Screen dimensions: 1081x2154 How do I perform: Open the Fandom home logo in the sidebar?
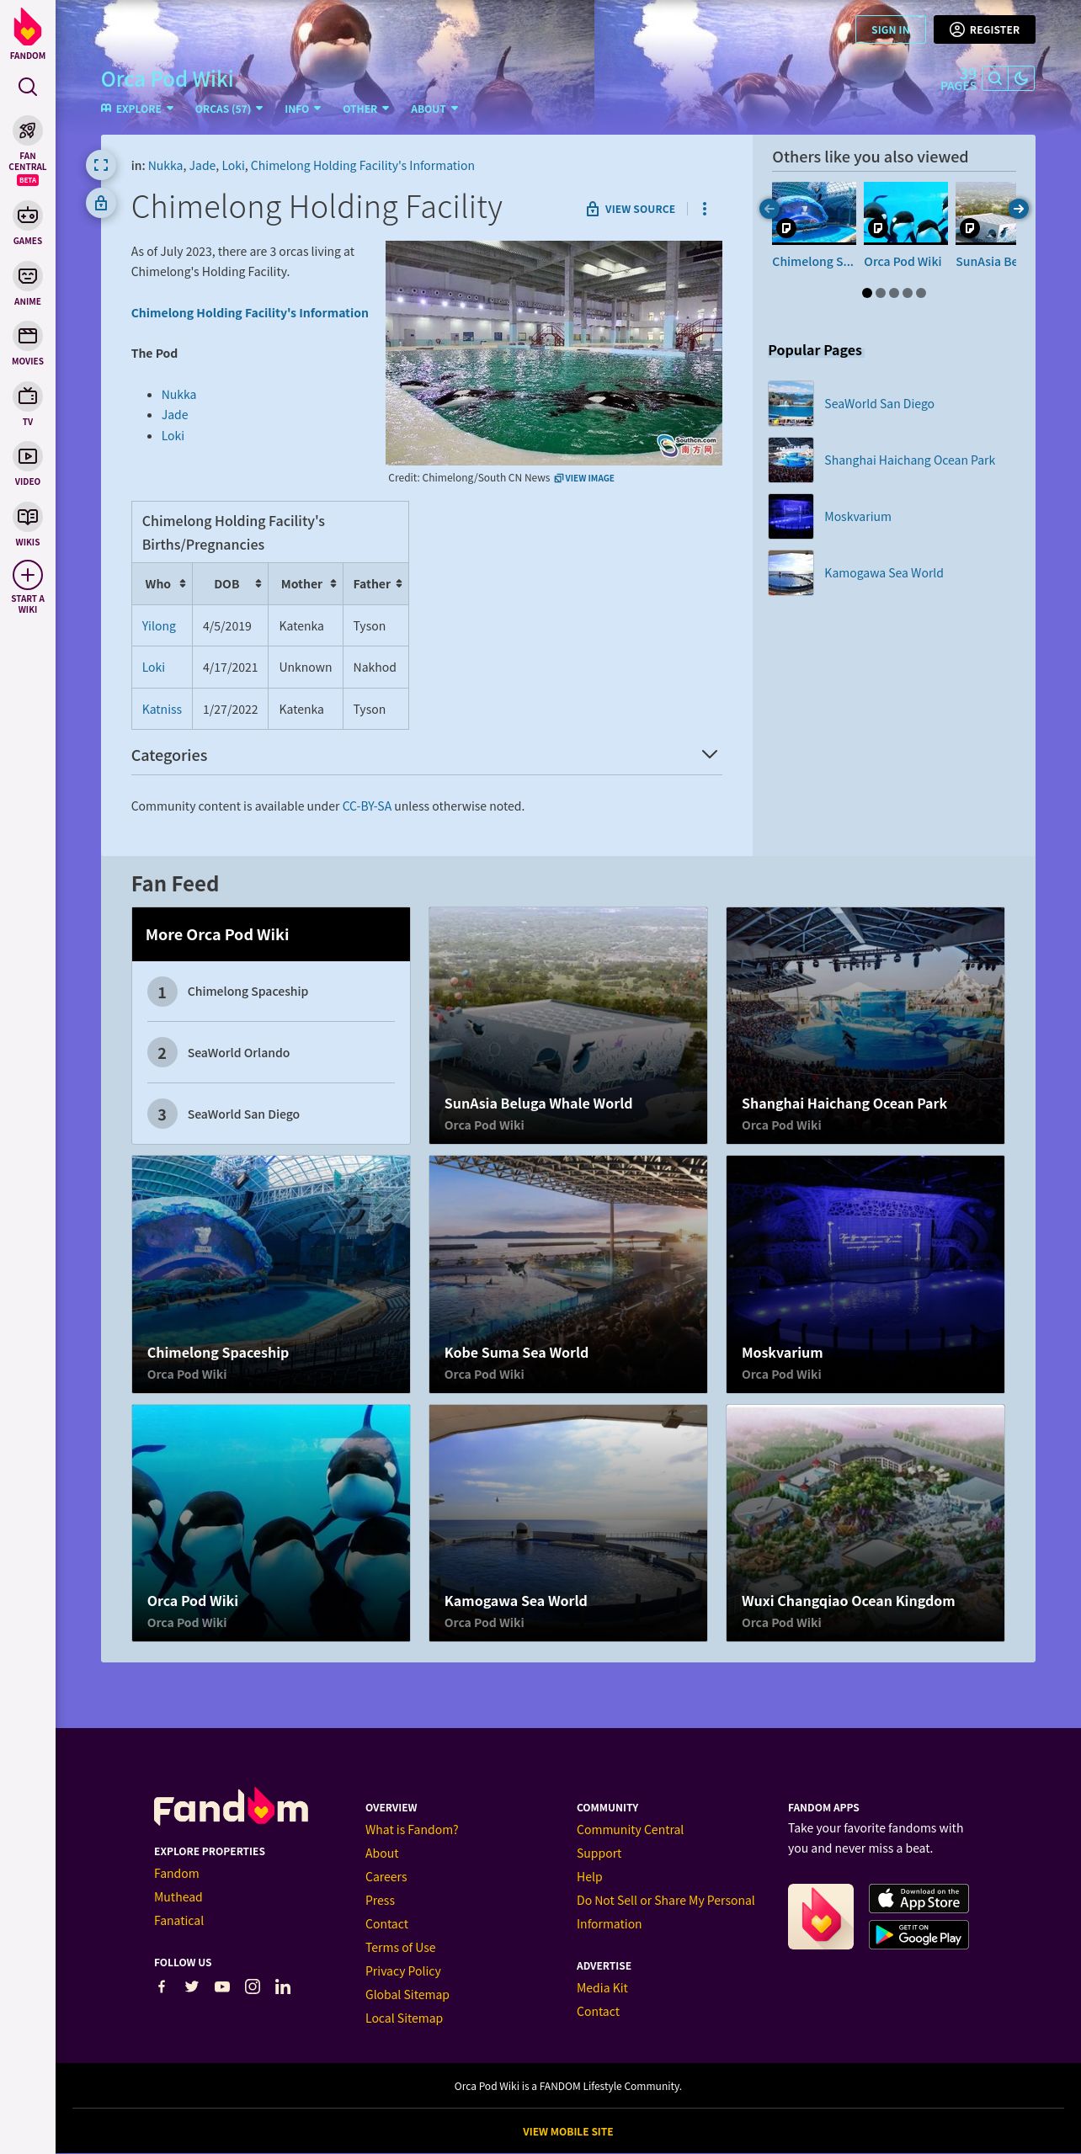[x=28, y=34]
